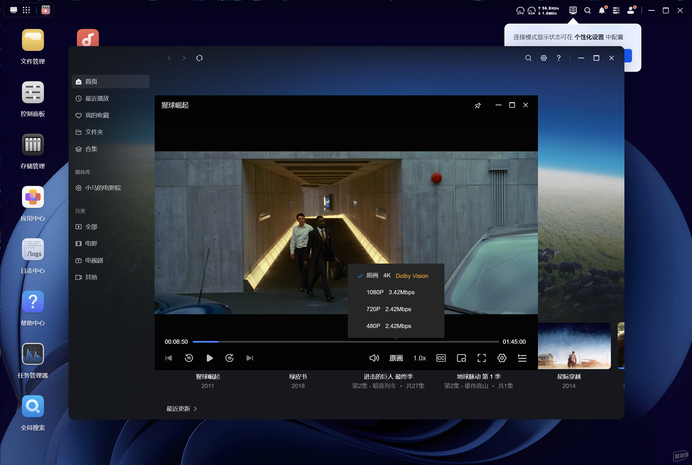Go to 首页 in the sidebar
This screenshot has width=692, height=465.
110,82
